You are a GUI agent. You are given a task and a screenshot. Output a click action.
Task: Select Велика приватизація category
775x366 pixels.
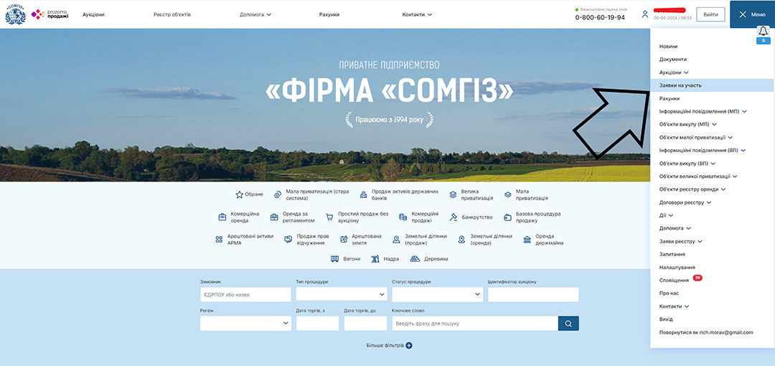pos(471,194)
